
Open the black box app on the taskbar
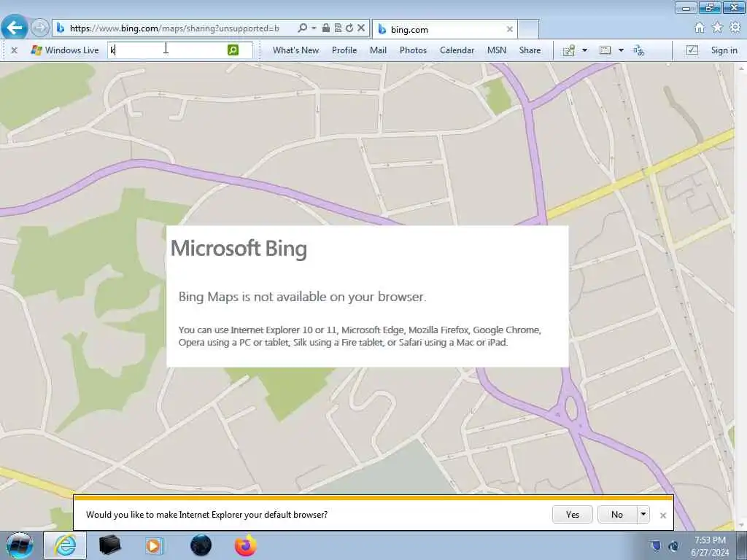pos(110,545)
